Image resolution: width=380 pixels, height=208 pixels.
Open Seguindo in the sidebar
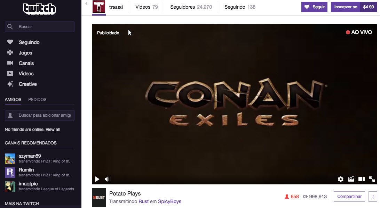[29, 42]
